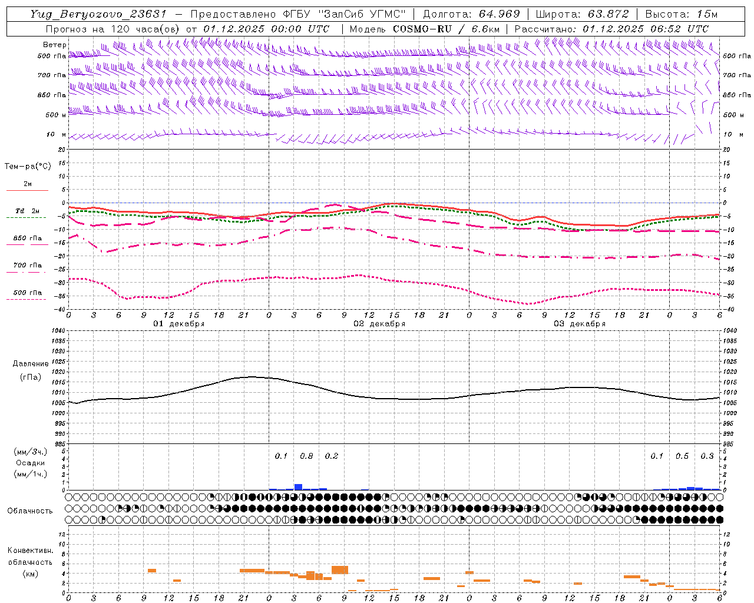Click the station title Yug_Beryozovo_23631
Image resolution: width=754 pixels, height=603 pixels.
point(98,14)
